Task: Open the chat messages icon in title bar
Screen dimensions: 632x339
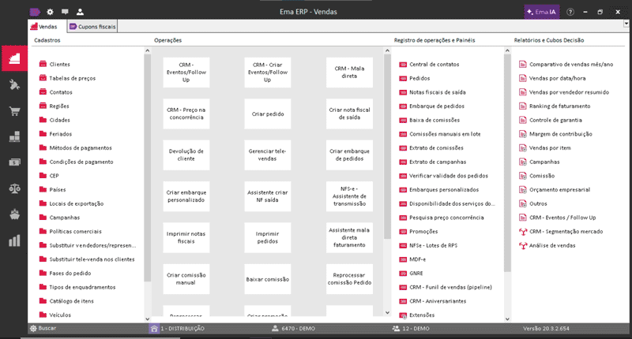Action: click(x=65, y=12)
